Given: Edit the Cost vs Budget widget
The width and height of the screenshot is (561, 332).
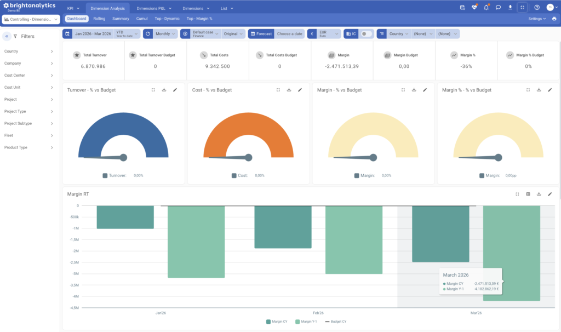Looking at the screenshot, I should point(300,90).
